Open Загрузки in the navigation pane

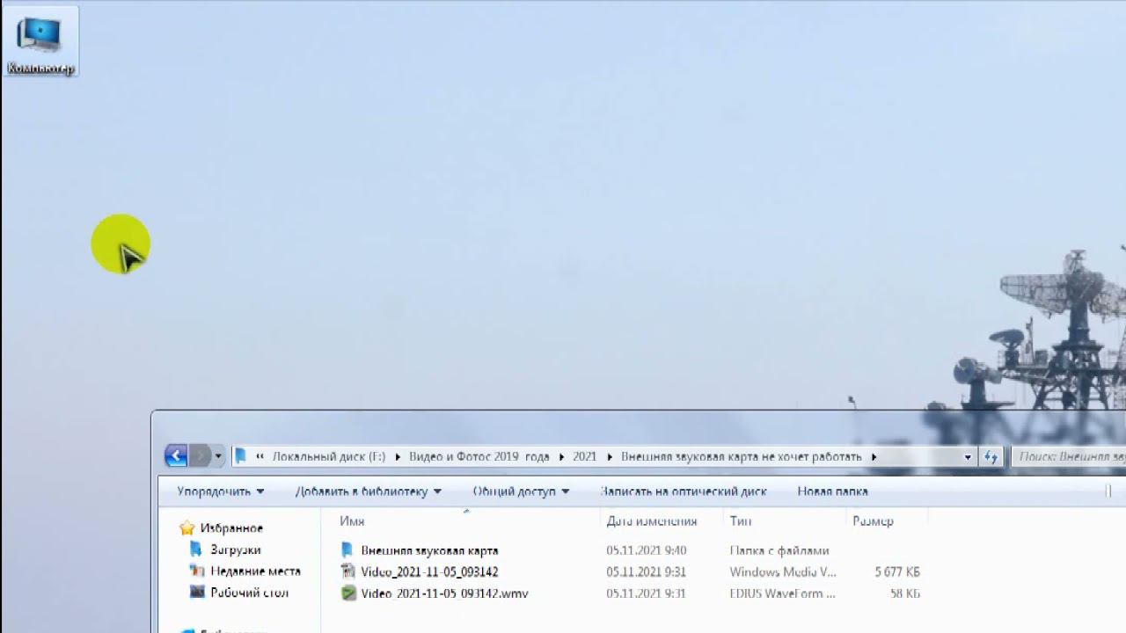pyautogui.click(x=235, y=549)
